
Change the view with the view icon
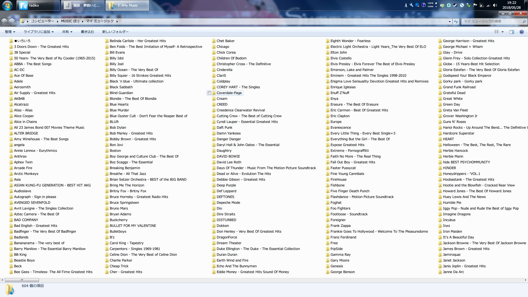point(496,32)
